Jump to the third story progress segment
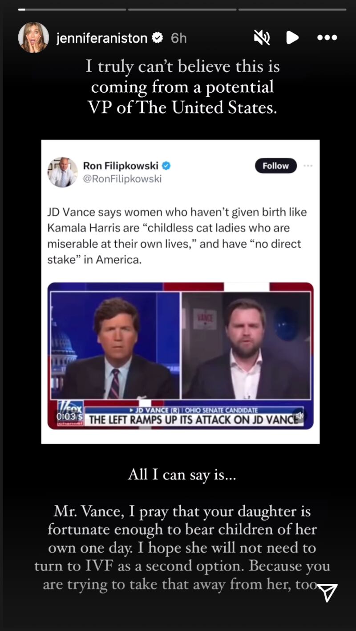This screenshot has width=356, height=631. click(x=292, y=9)
